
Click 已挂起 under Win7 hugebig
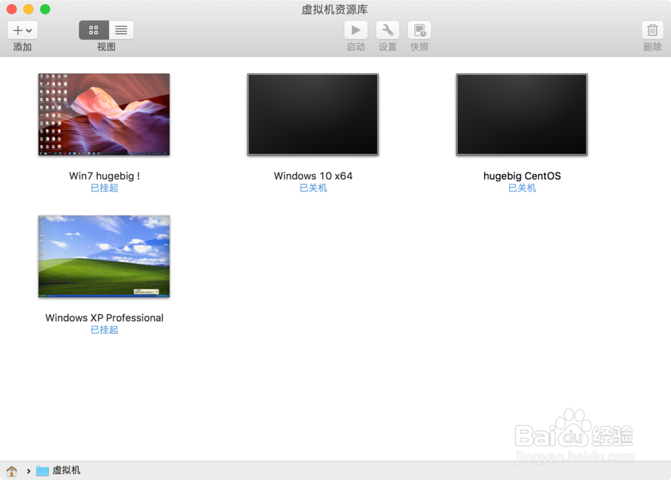coord(104,188)
